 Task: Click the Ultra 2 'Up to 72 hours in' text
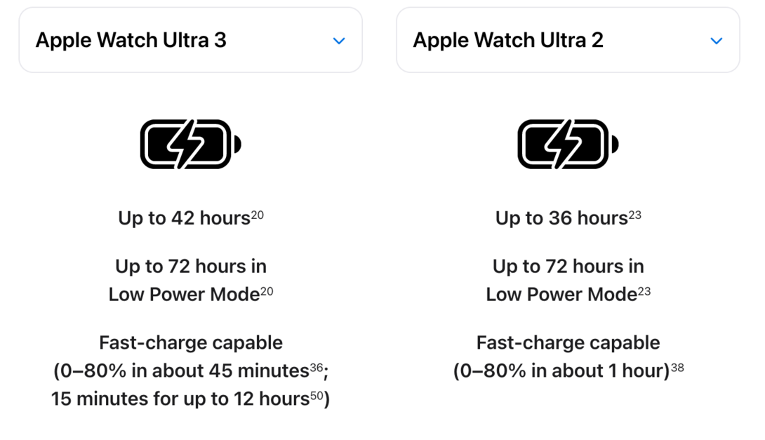568,266
